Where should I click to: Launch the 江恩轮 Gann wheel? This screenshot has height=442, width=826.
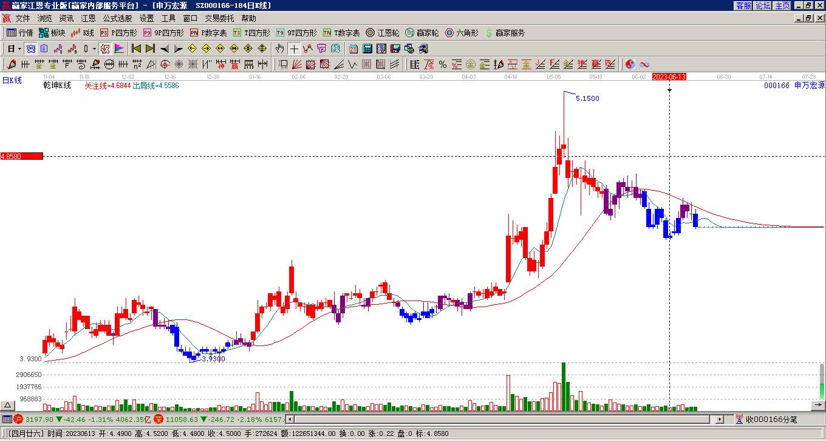[x=383, y=33]
